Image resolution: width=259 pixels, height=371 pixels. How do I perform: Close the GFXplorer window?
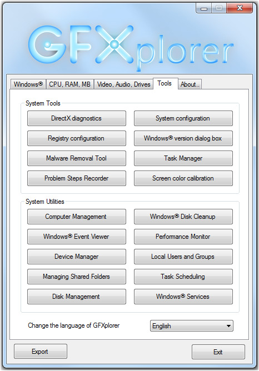[240, 8]
